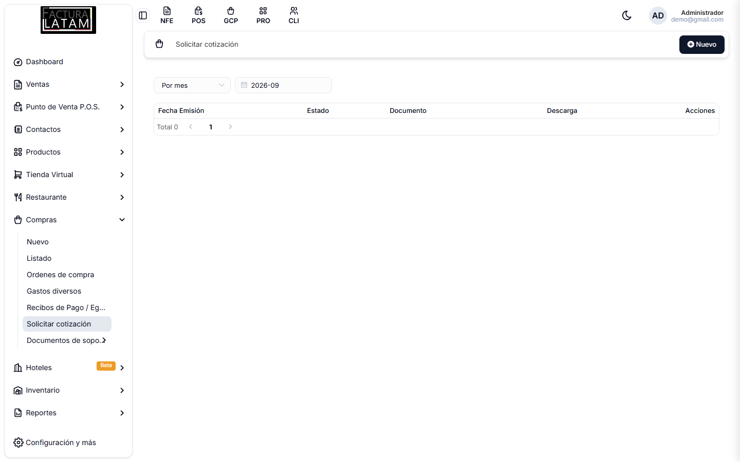The height and width of the screenshot is (462, 740).
Task: Click the Configuración gear icon
Action: (x=18, y=442)
